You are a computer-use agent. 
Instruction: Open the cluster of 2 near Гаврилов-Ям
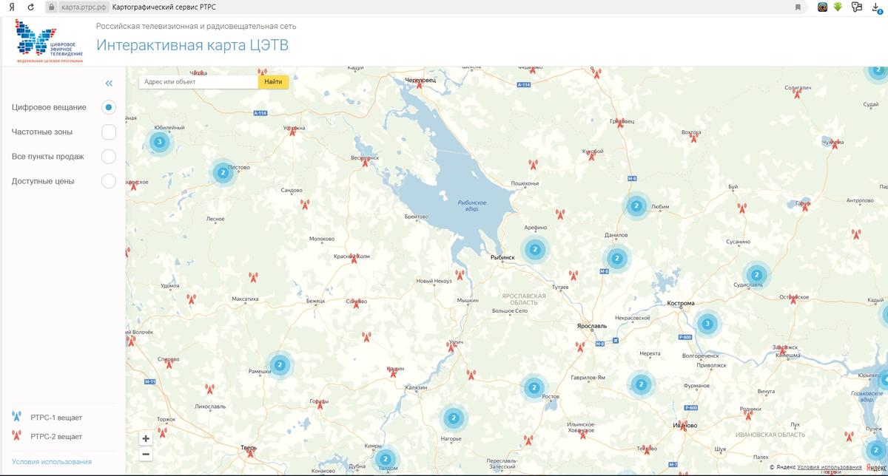click(x=641, y=384)
